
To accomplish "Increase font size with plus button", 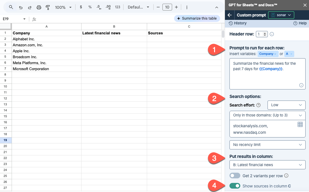I will pyautogui.click(x=176, y=7).
